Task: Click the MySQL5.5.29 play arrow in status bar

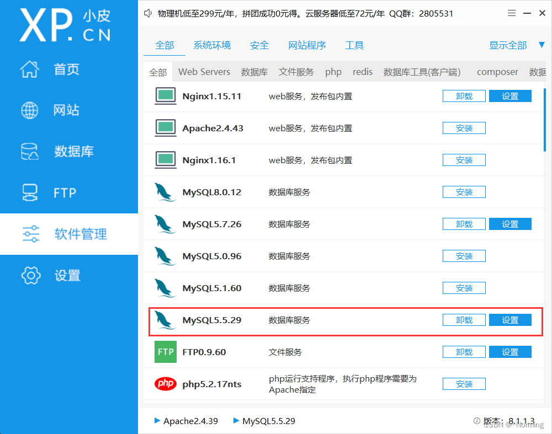Action: tap(236, 421)
